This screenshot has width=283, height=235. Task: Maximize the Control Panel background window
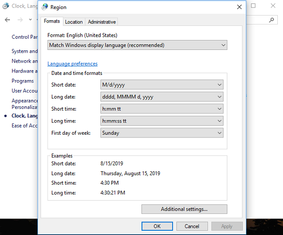click(253, 6)
